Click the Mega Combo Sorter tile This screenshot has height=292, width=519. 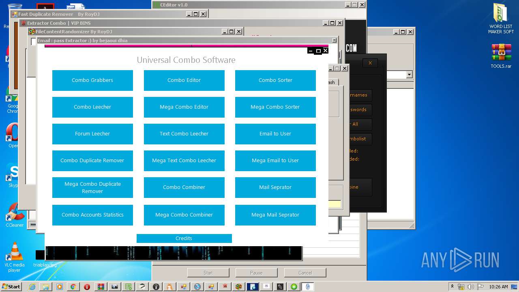[275, 107]
